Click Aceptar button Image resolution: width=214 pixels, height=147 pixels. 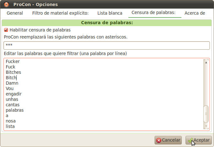coord(198,140)
